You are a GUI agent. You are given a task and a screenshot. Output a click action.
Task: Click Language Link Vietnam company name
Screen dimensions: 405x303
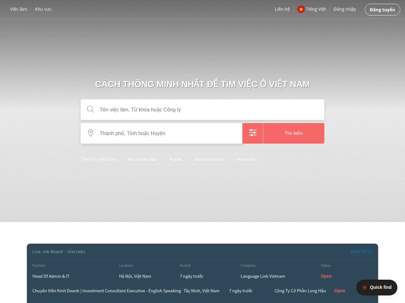[263, 276]
